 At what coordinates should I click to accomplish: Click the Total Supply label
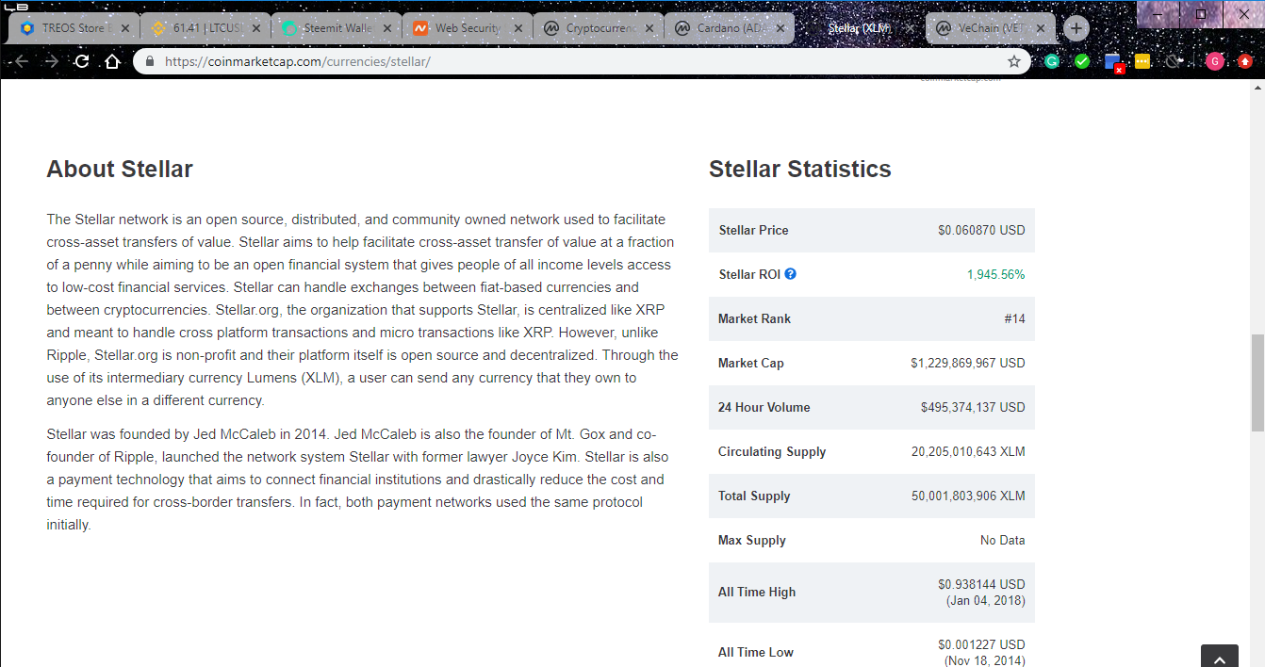point(754,496)
